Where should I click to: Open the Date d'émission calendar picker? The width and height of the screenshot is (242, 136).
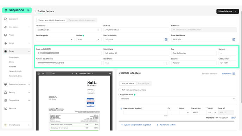click(x=166, y=39)
